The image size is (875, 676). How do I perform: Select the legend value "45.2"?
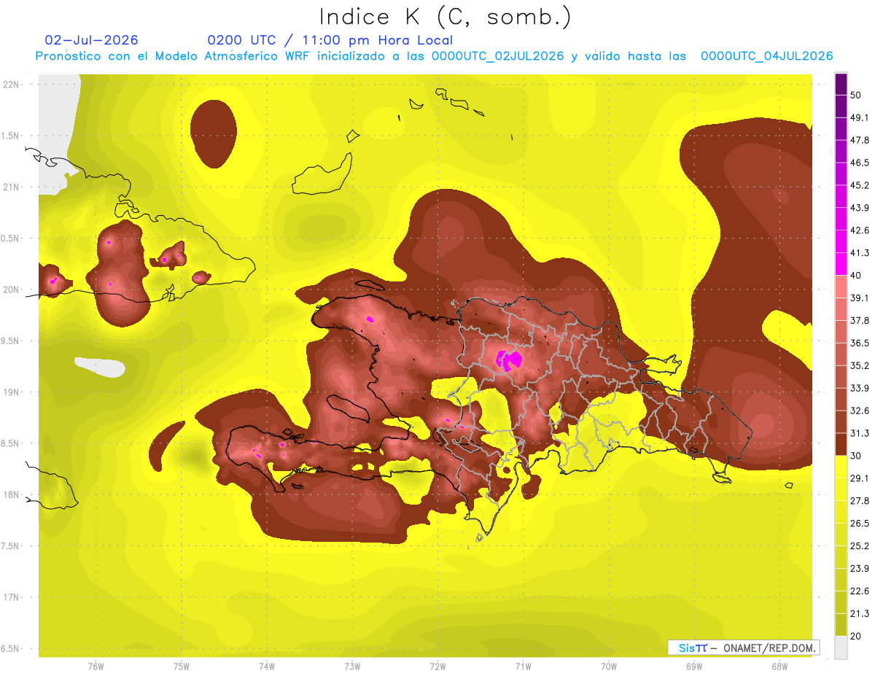pos(860,185)
